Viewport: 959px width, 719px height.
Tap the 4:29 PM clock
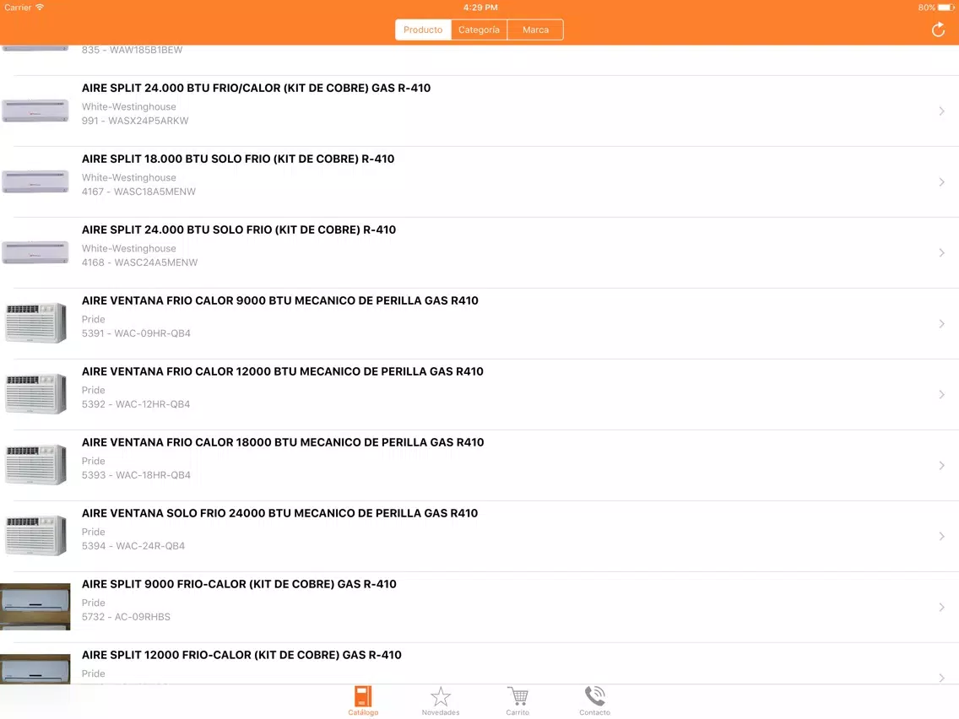[480, 8]
